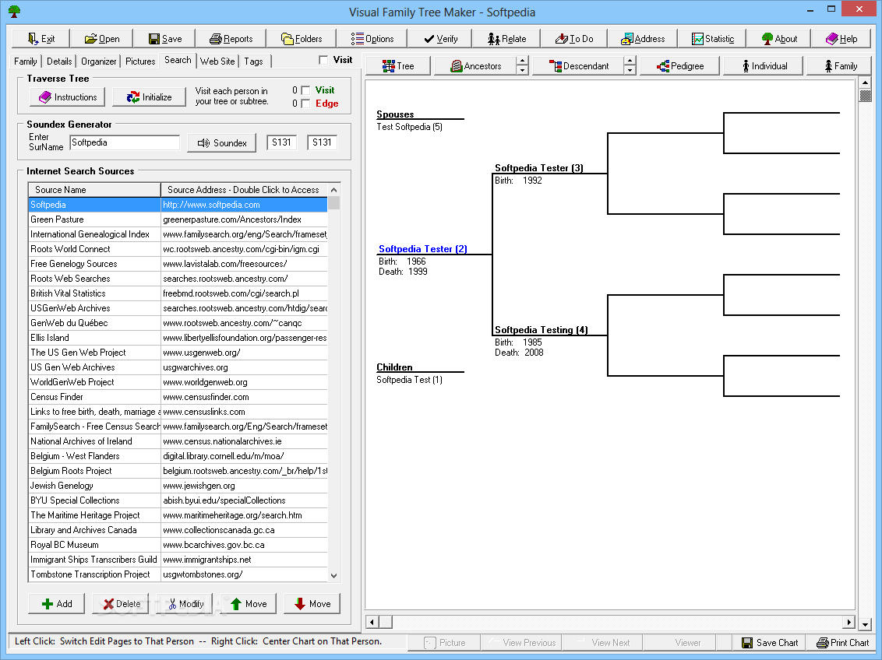Show the Family chart
The height and width of the screenshot is (660, 882).
tap(841, 65)
